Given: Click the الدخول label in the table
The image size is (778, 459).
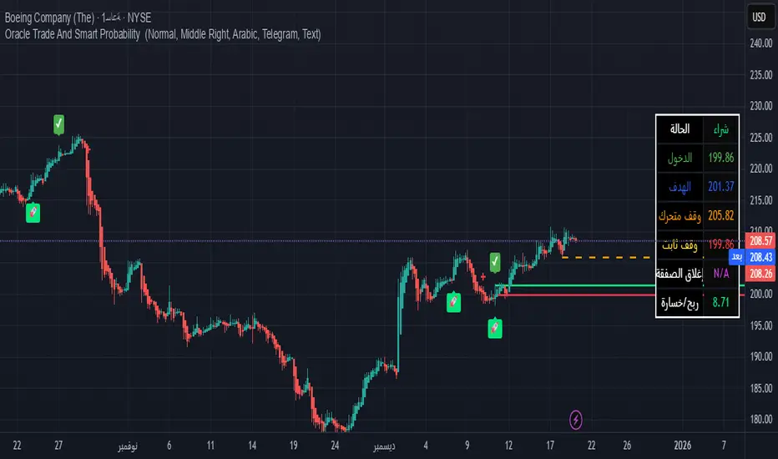Looking at the screenshot, I should (x=679, y=158).
